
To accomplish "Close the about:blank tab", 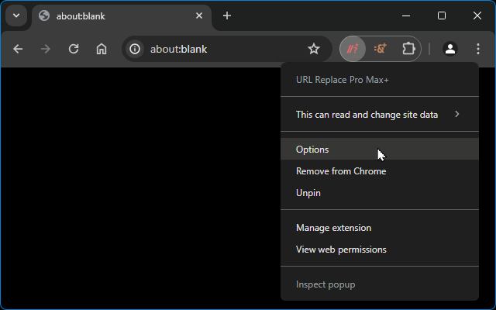I will tap(199, 15).
